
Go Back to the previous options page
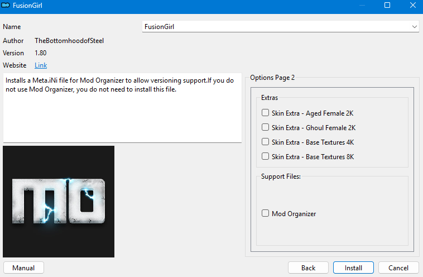point(308,268)
